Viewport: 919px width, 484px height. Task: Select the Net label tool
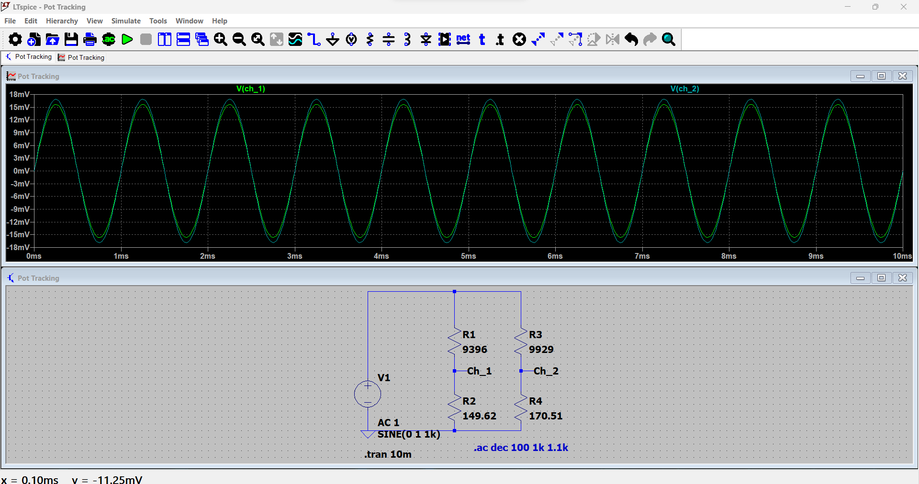(x=463, y=39)
